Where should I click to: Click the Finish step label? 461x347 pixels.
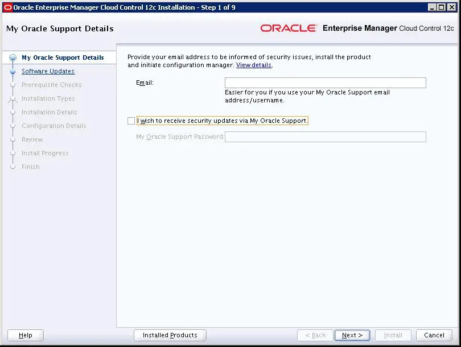tap(31, 167)
